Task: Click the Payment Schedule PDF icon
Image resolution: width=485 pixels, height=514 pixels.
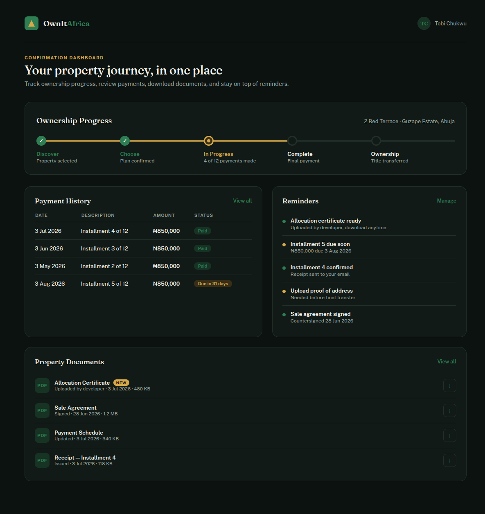Action: click(42, 435)
